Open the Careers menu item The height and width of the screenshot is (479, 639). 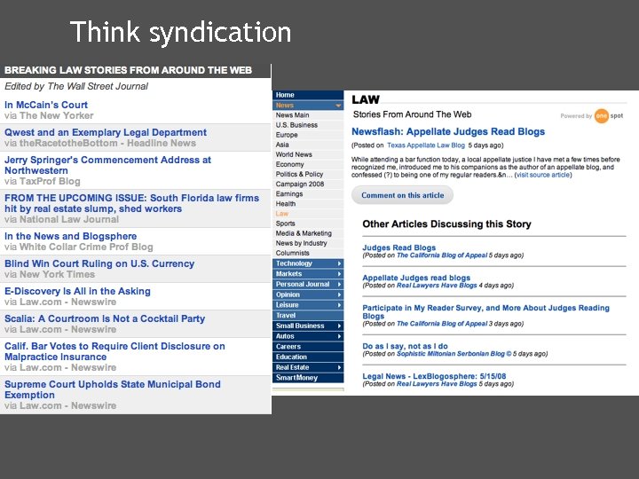click(x=308, y=347)
